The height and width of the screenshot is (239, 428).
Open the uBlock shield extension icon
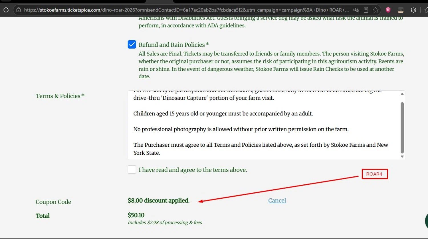click(388, 10)
